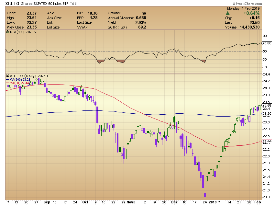Click the MA(200) 23.25 legend text
The width and height of the screenshot is (275, 205).
20,80
